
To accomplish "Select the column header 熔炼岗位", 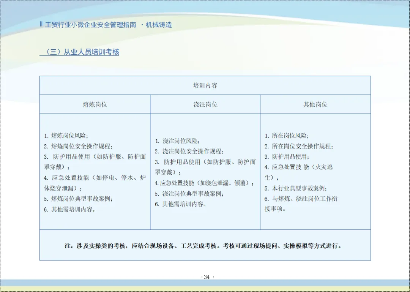I will point(95,104).
